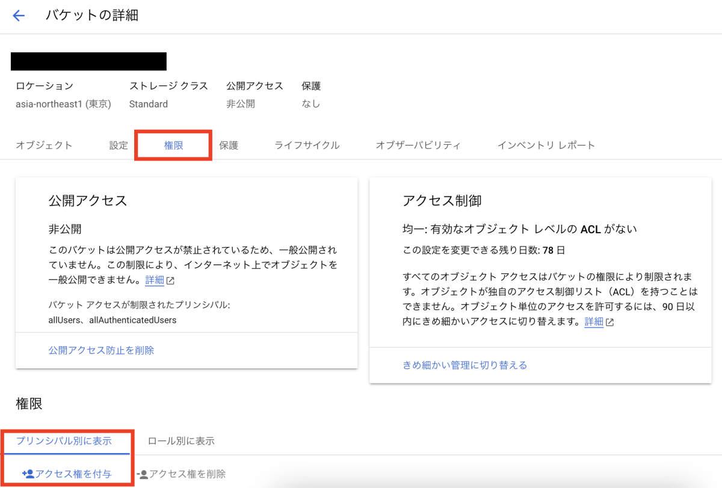Open the オブザーバビリティ tab

(x=418, y=145)
